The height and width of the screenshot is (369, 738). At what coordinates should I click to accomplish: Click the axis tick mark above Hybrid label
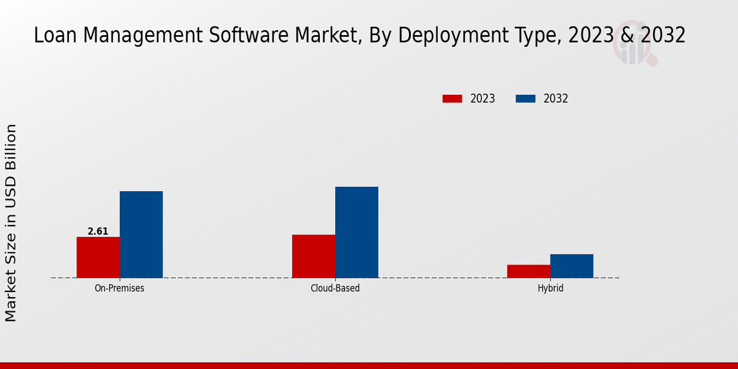coord(550,280)
